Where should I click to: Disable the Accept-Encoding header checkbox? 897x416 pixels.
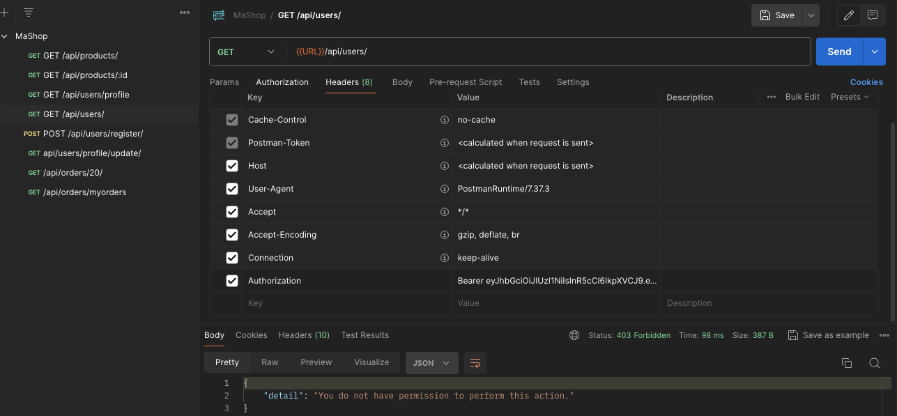click(x=232, y=235)
